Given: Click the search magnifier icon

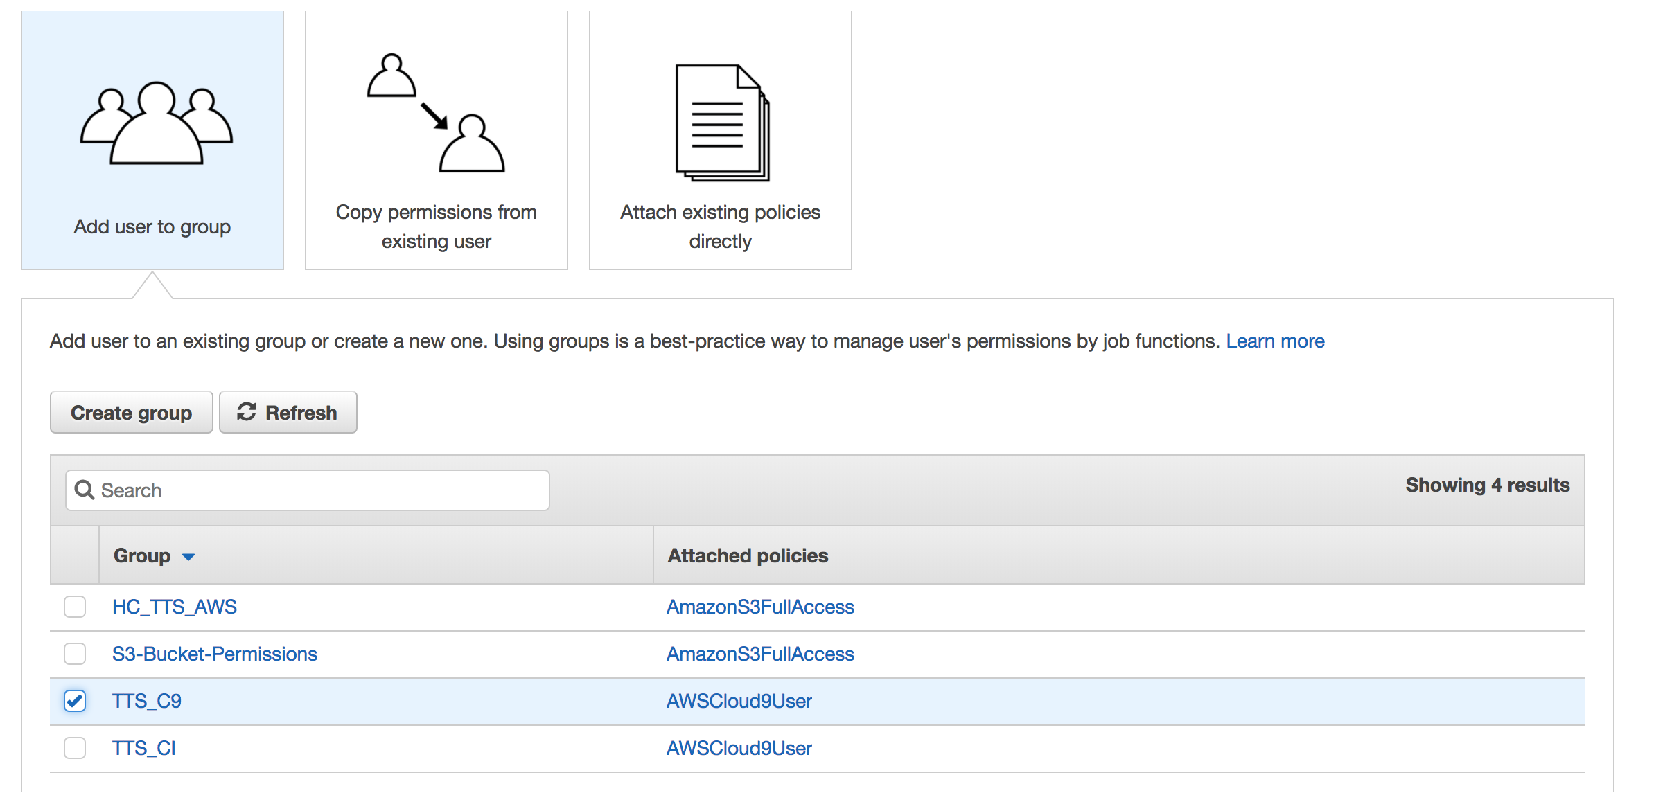Looking at the screenshot, I should pyautogui.click(x=85, y=490).
